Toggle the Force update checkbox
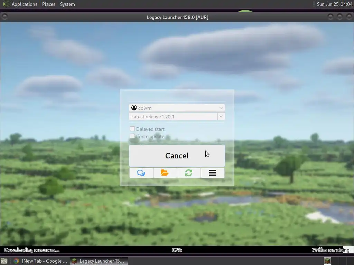Image resolution: width=354 pixels, height=265 pixels. click(x=132, y=136)
